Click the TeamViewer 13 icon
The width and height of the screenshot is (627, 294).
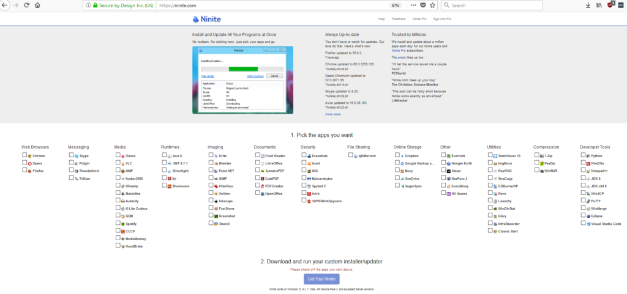pyautogui.click(x=495, y=156)
